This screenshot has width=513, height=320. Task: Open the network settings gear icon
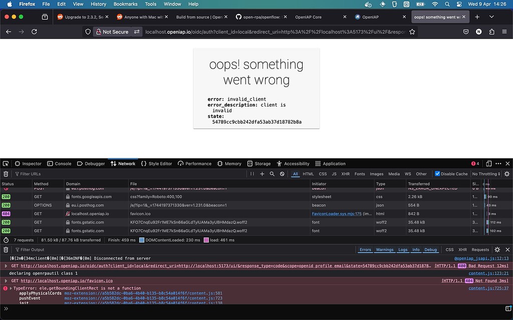pyautogui.click(x=506, y=174)
